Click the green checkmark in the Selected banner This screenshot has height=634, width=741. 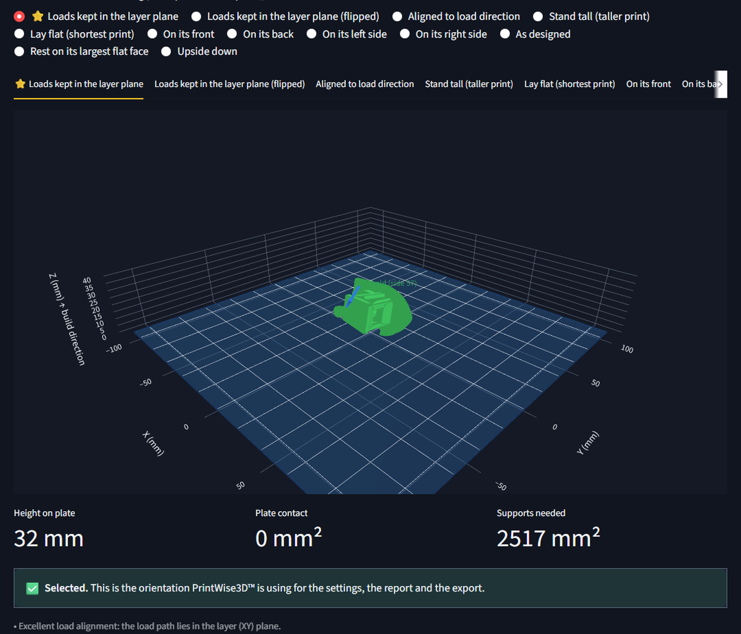click(32, 588)
